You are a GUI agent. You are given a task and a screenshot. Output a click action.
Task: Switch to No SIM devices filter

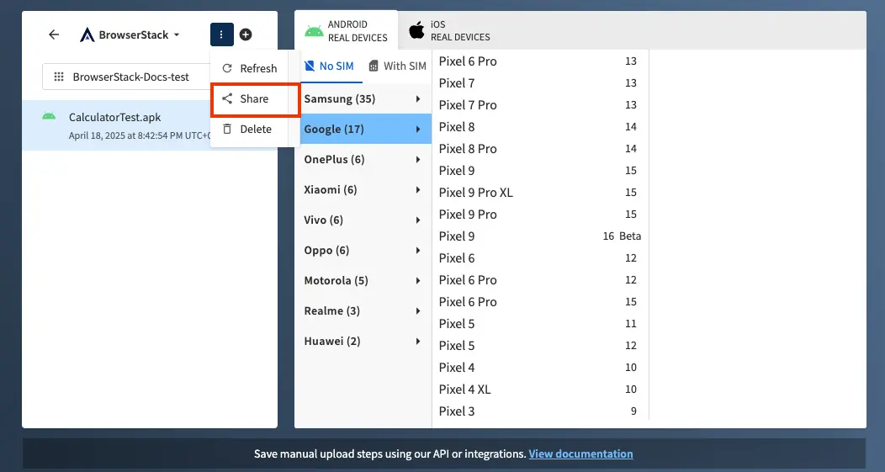(x=329, y=66)
